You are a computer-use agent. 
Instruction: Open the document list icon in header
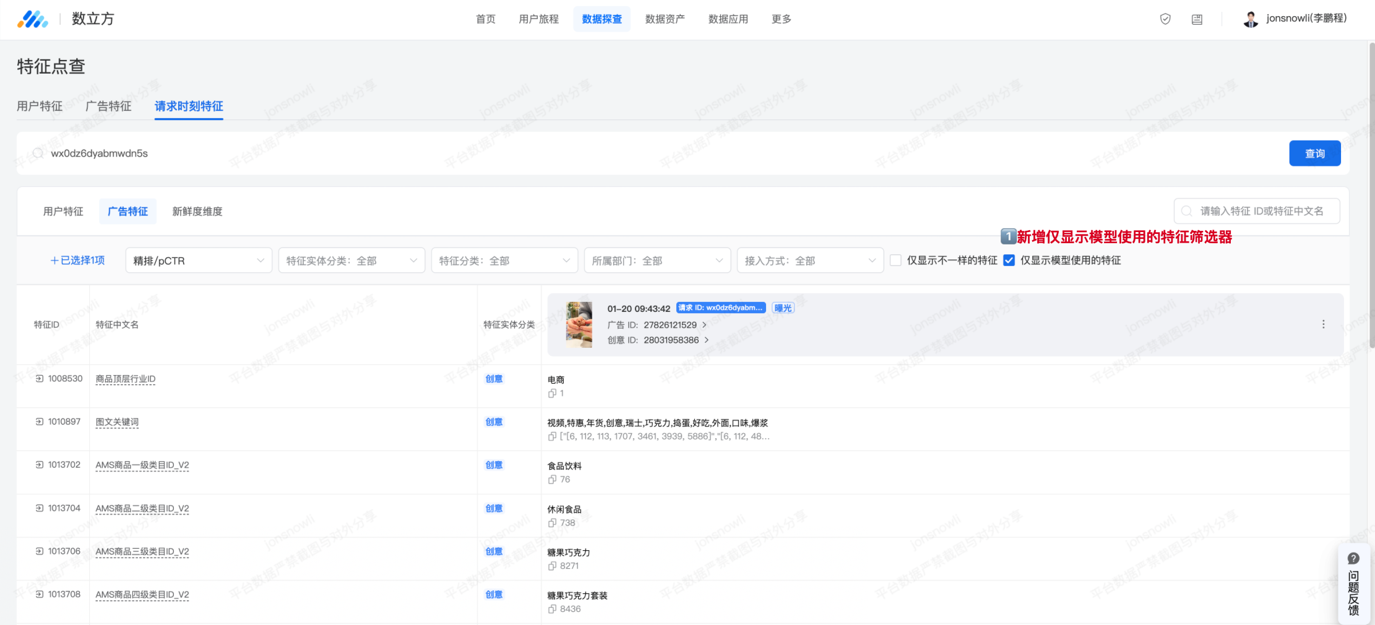(x=1197, y=19)
